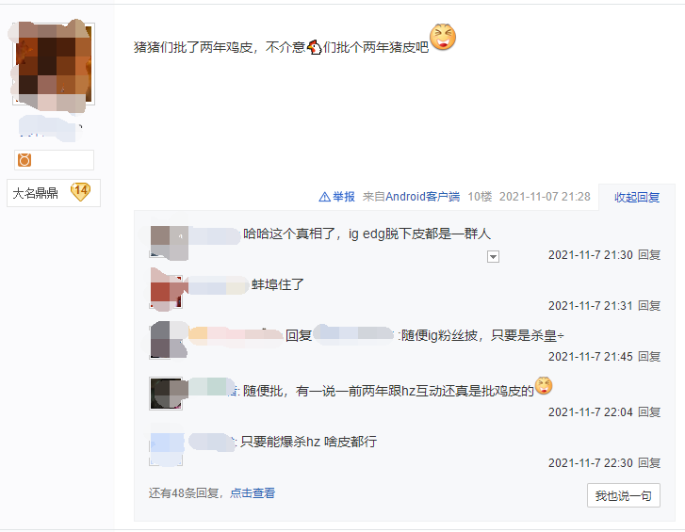
Task: Click the rooster emoji in post text
Action: (x=314, y=47)
